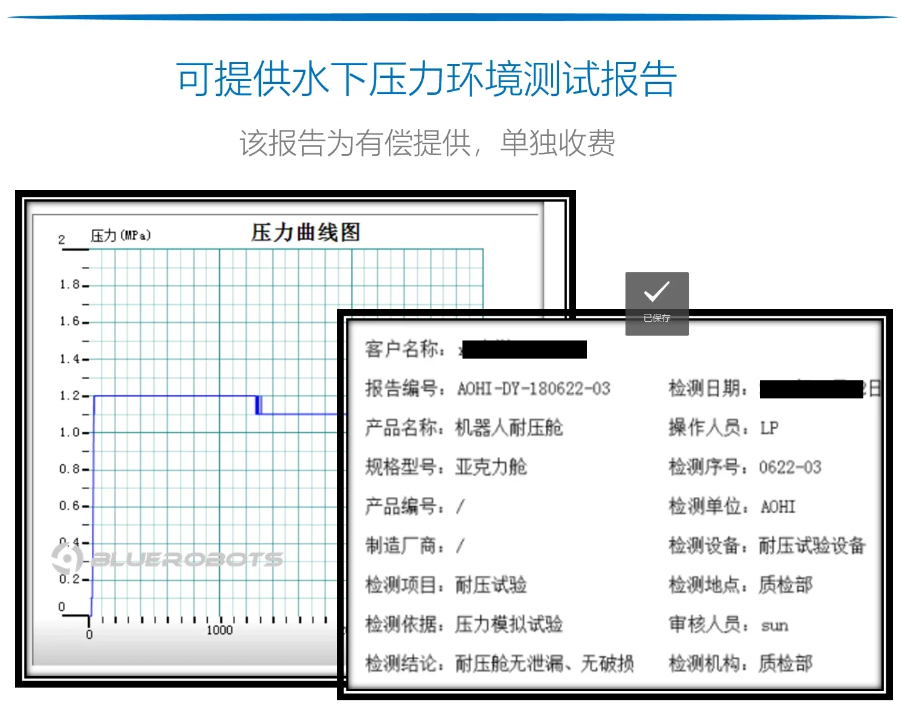Click test equipment 耐压试验设备
905x722 pixels.
coord(812,545)
